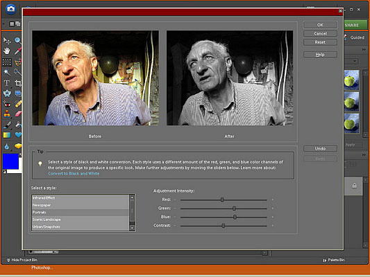The image size is (370, 277).
Task: Choose the Infrared Effect style
Action: click(x=81, y=198)
